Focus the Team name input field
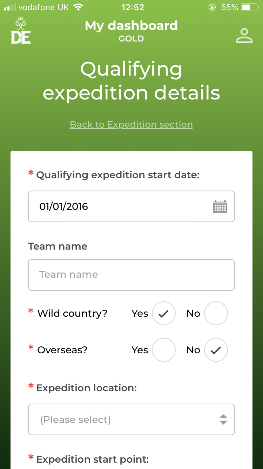This screenshot has height=469, width=263. [131, 275]
